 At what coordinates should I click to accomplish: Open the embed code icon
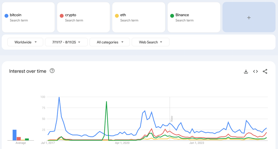pyautogui.click(x=255, y=72)
